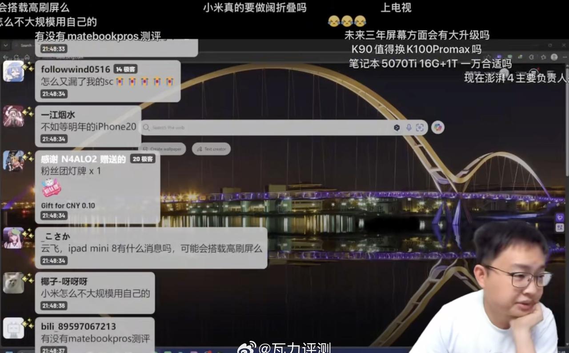This screenshot has width=569, height=353.
Task: Click username bili_89597067213 in chat
Action: point(79,326)
